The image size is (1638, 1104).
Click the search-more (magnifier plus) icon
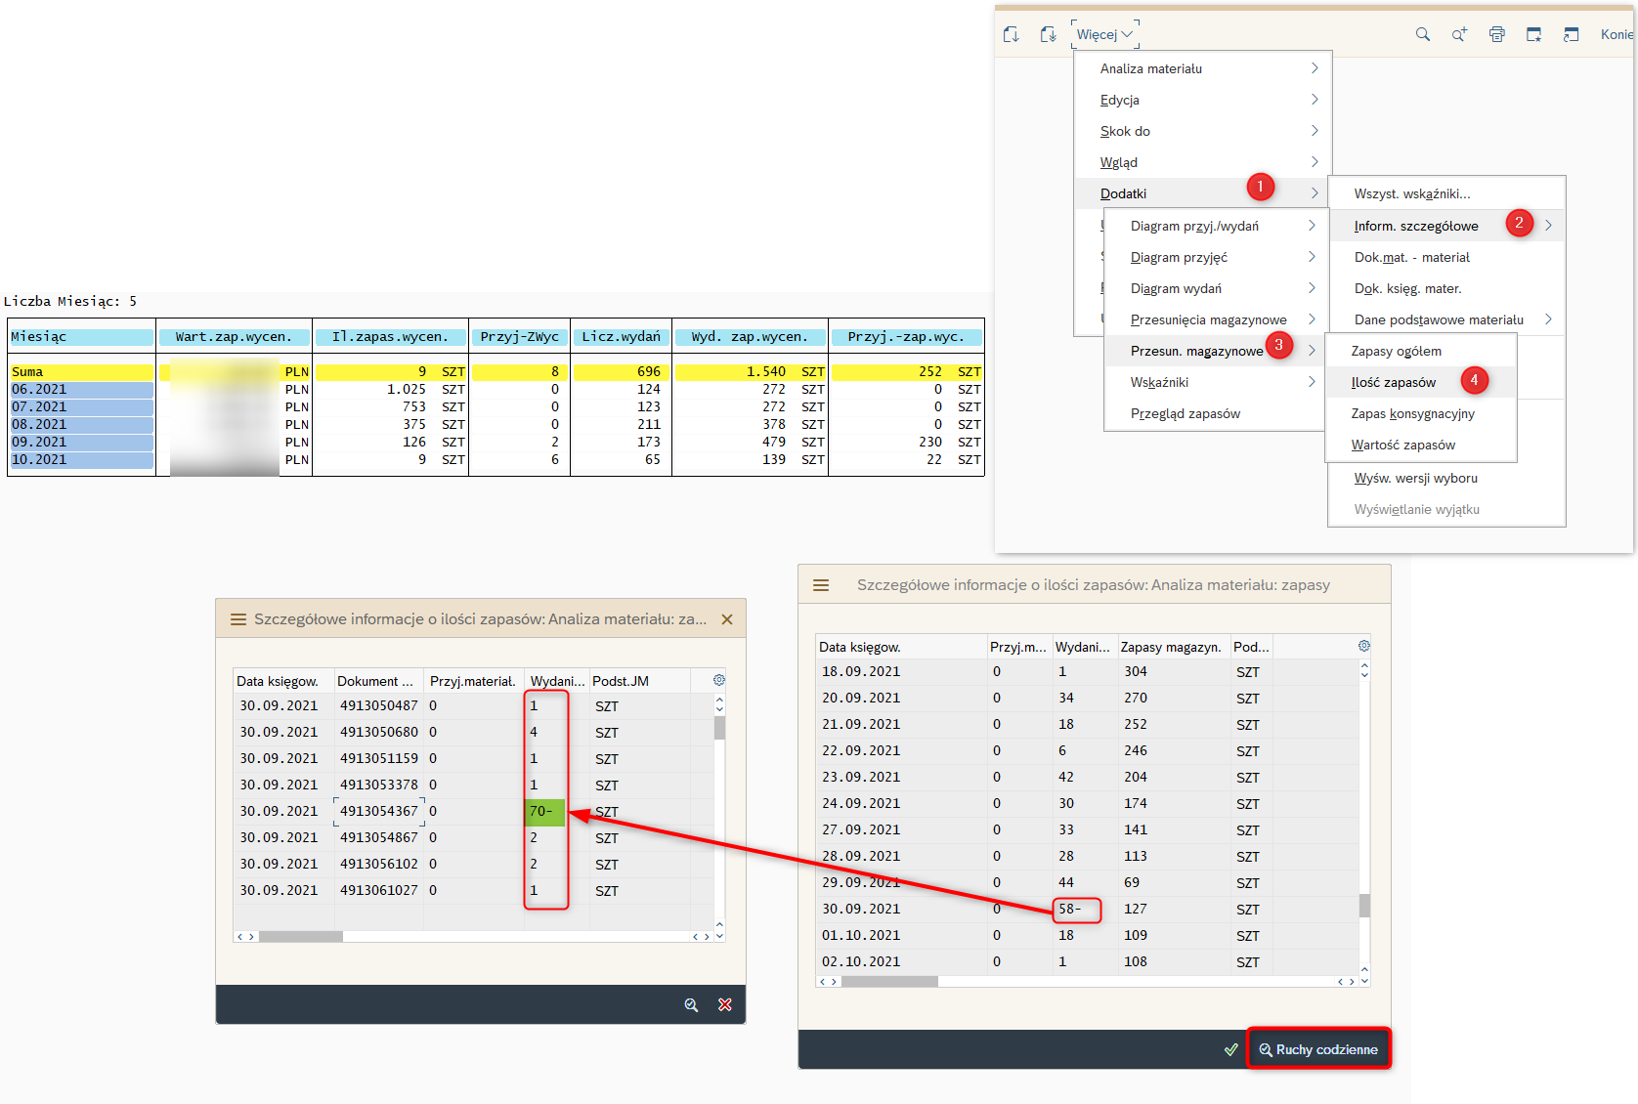(1459, 34)
